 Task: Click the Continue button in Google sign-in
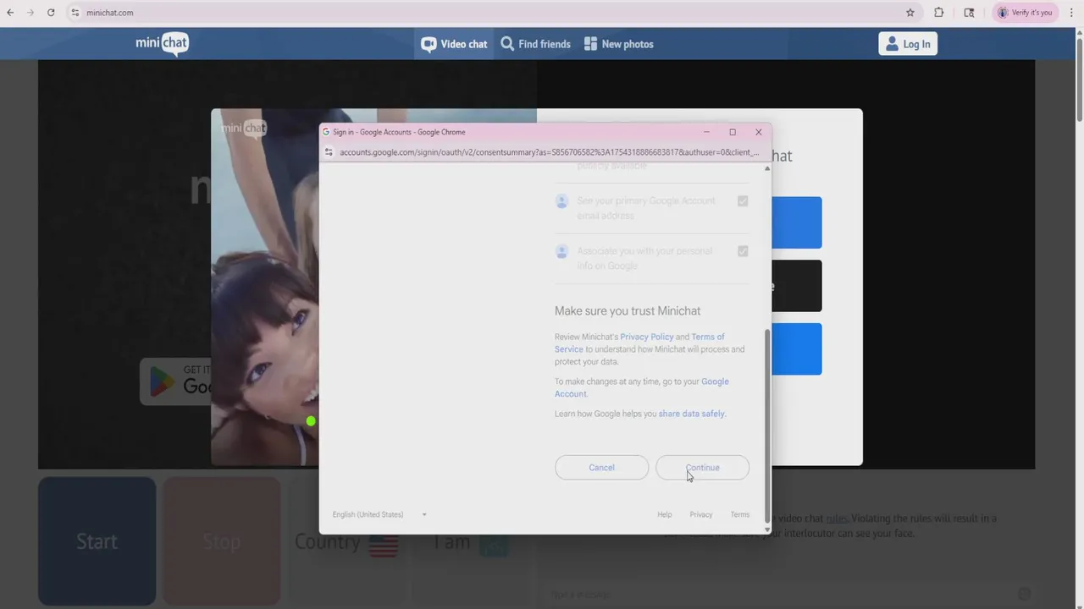(702, 468)
